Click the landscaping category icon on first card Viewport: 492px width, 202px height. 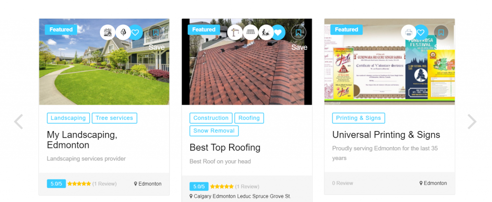click(108, 33)
